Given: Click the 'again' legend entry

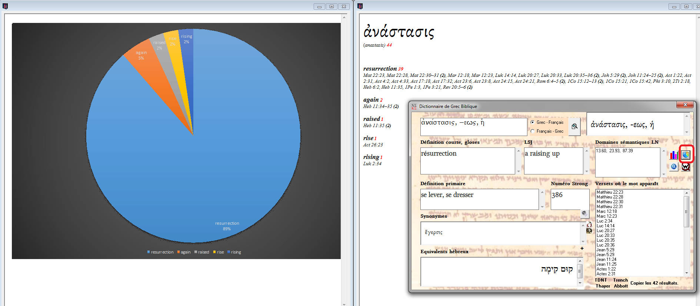Looking at the screenshot, I should (x=184, y=252).
